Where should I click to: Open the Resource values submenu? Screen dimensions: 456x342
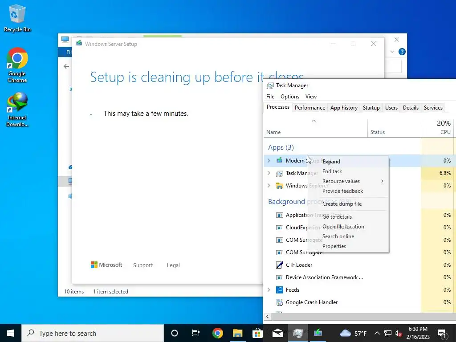[348, 181]
